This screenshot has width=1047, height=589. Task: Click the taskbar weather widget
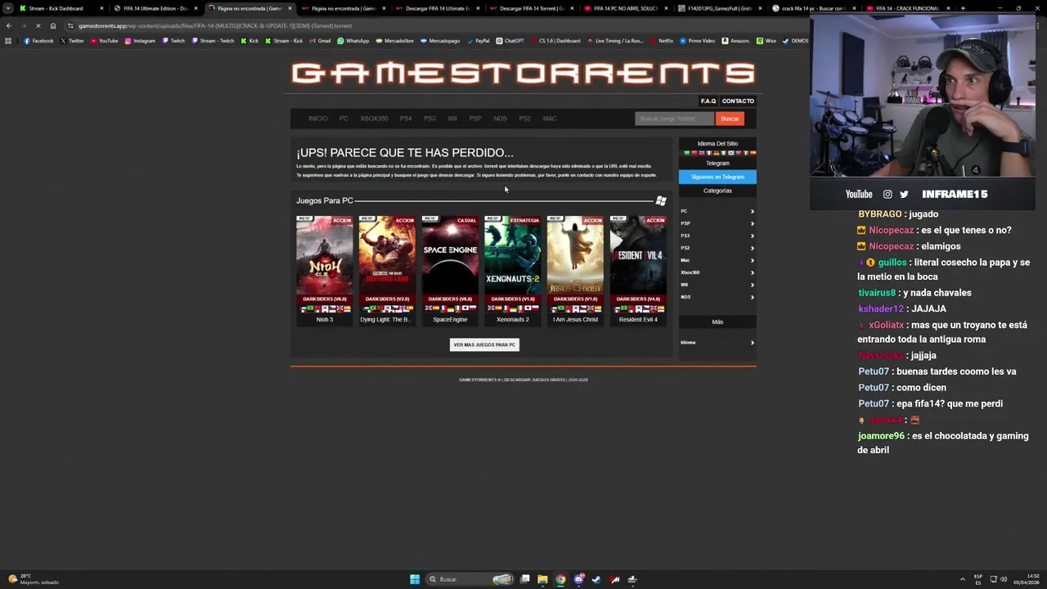pyautogui.click(x=33, y=579)
